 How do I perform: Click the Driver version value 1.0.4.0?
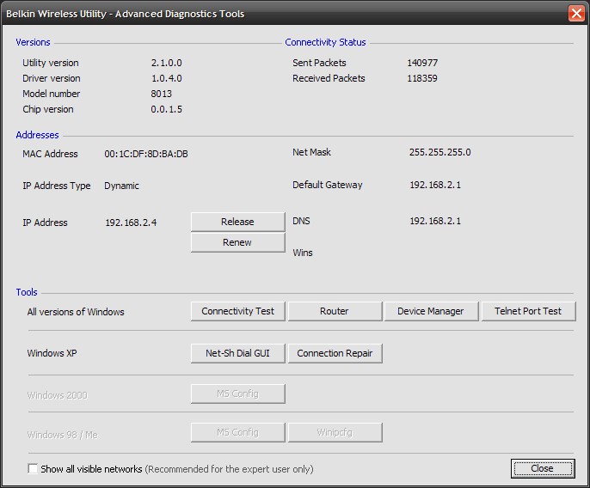click(166, 78)
